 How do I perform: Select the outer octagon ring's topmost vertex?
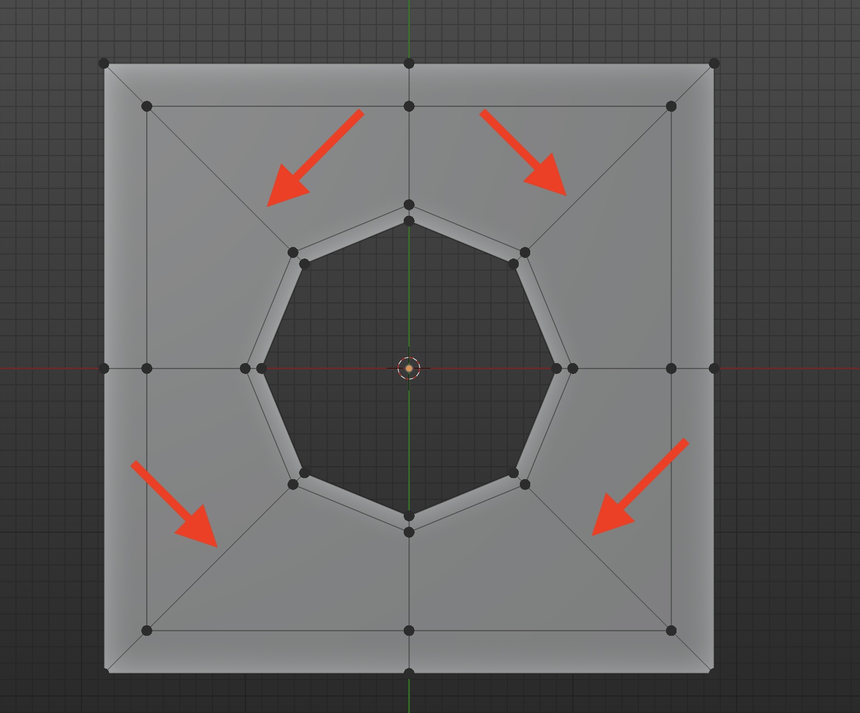click(409, 205)
